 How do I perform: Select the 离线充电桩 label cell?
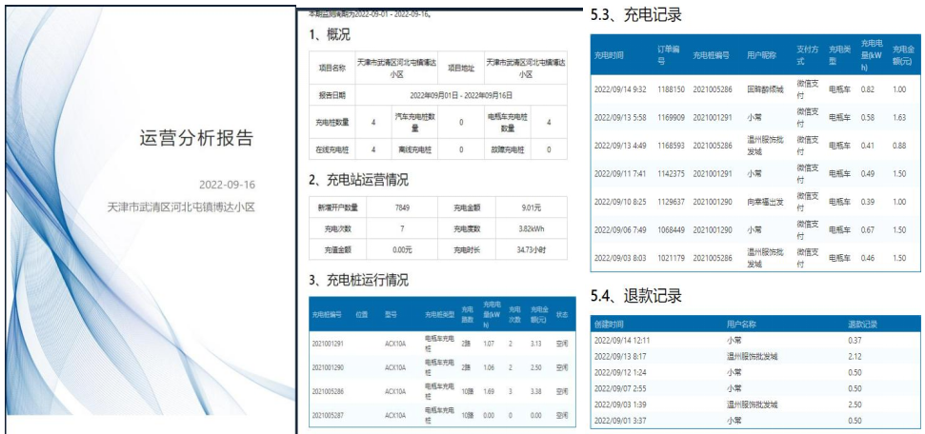(414, 149)
